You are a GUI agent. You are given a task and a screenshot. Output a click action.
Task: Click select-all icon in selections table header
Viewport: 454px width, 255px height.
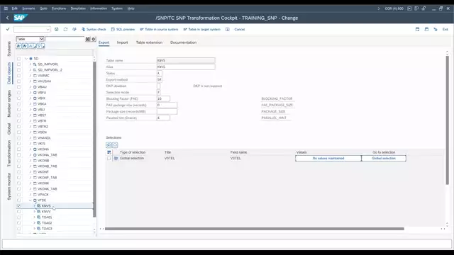click(x=109, y=152)
